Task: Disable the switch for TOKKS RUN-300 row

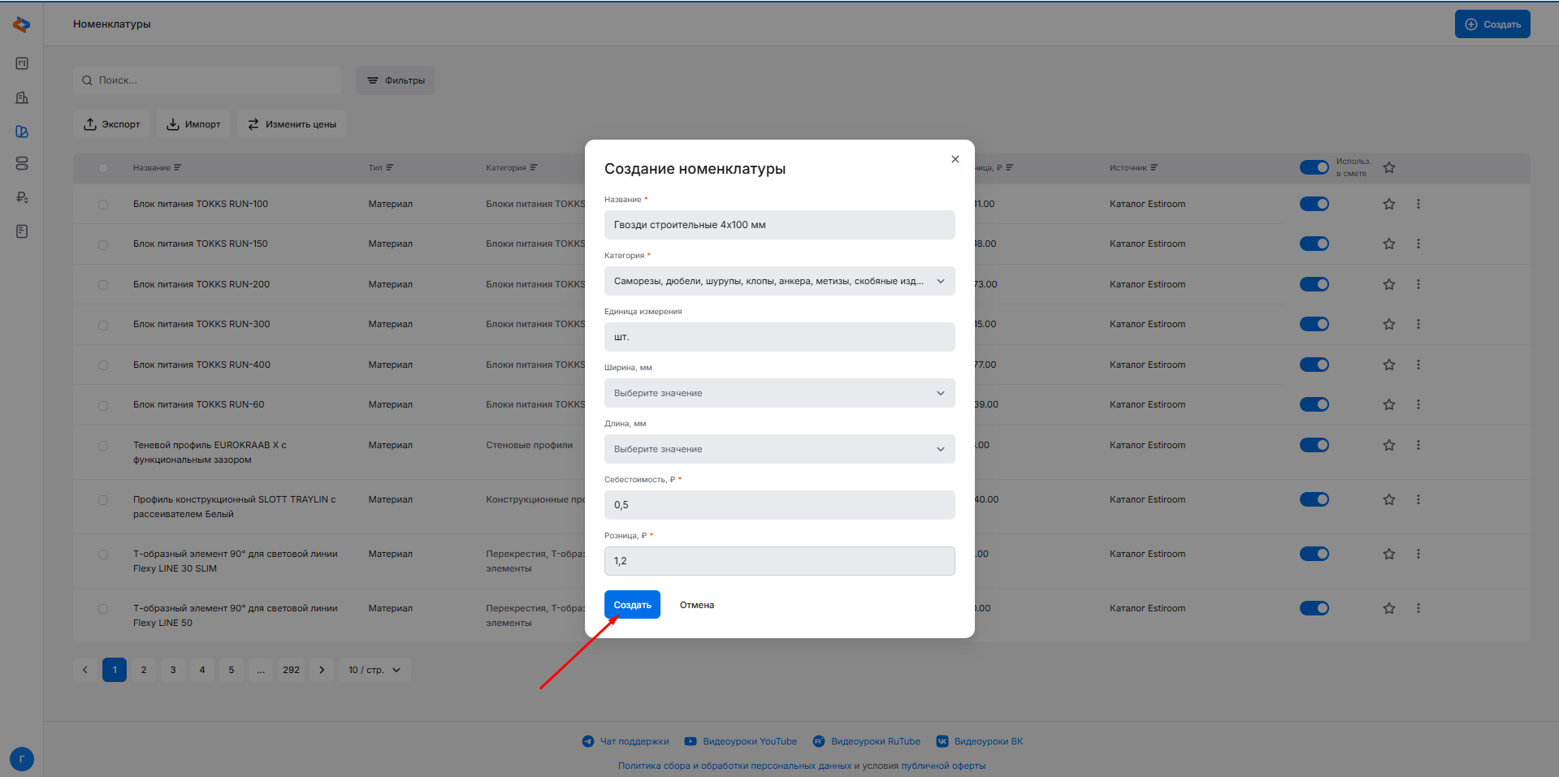Action: tap(1314, 324)
